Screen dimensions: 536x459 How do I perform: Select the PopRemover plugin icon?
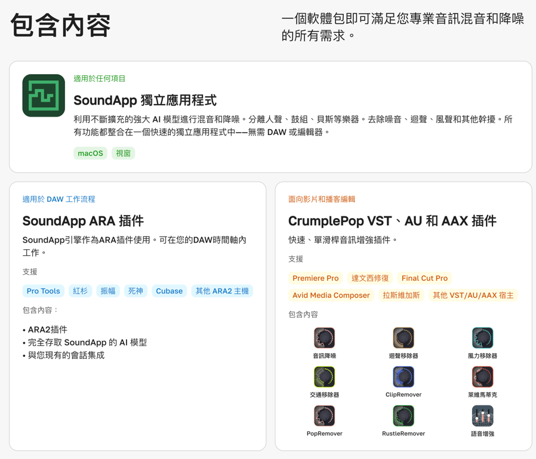click(324, 415)
